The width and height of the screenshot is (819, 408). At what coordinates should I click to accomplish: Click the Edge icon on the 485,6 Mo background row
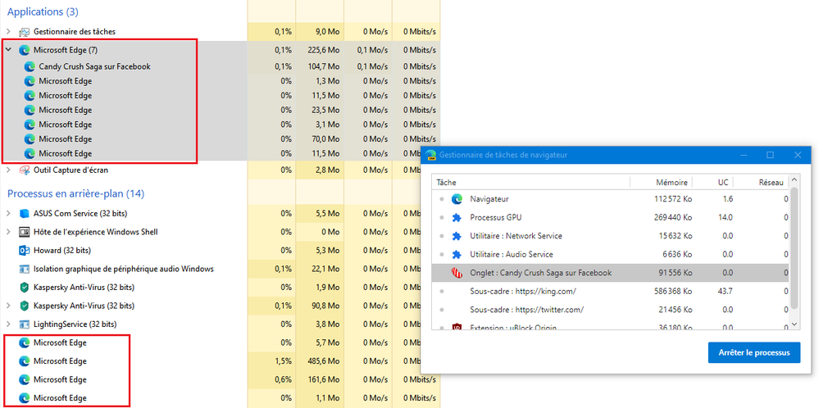click(x=24, y=361)
